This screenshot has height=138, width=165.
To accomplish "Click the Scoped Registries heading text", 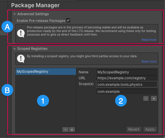I will (32, 49).
